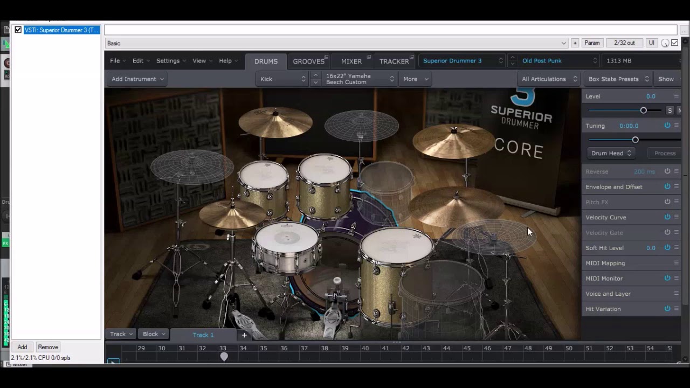Open the Add Instrument dropdown
Viewport: 690px width, 388px height.
pyautogui.click(x=137, y=79)
